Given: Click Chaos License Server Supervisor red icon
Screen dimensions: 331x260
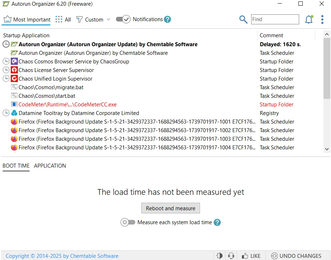Looking at the screenshot, I should point(14,70).
